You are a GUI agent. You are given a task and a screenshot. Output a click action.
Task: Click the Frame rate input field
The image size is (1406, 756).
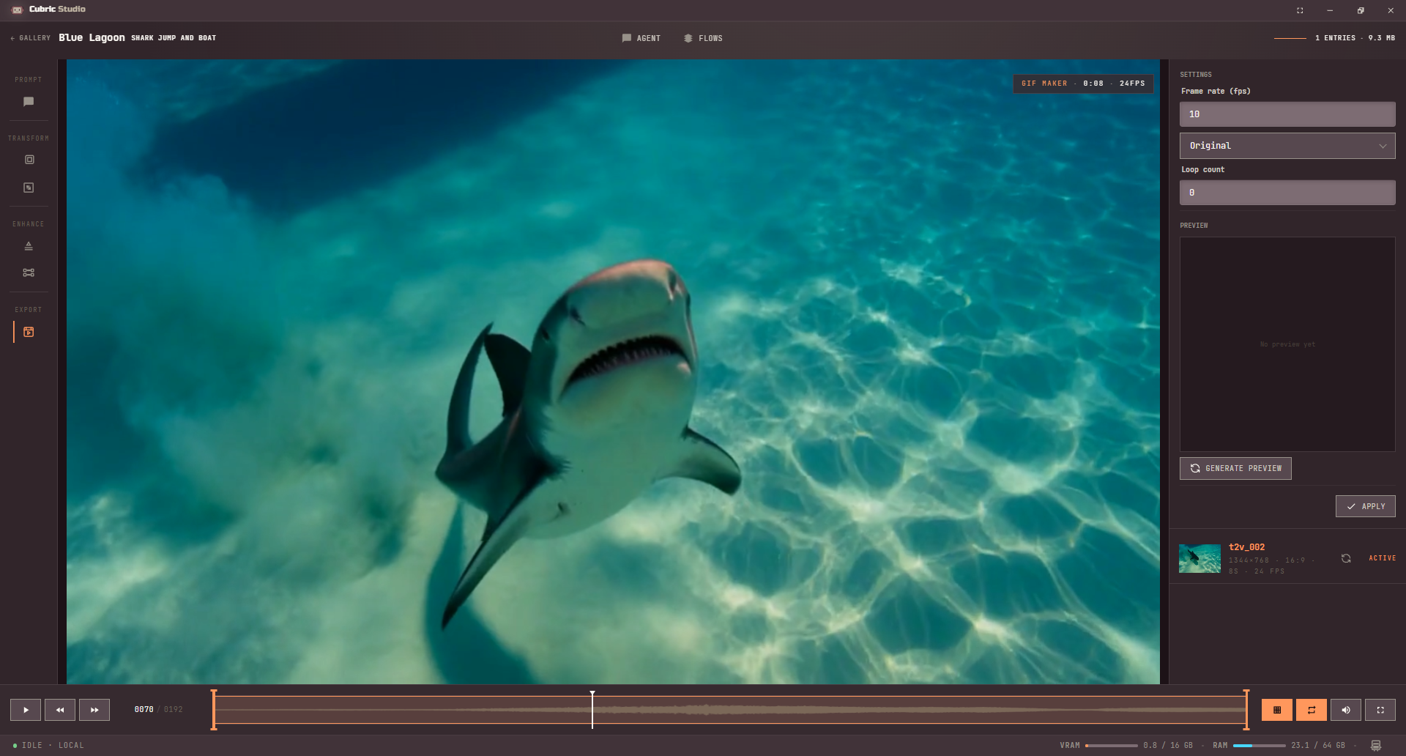tap(1287, 114)
